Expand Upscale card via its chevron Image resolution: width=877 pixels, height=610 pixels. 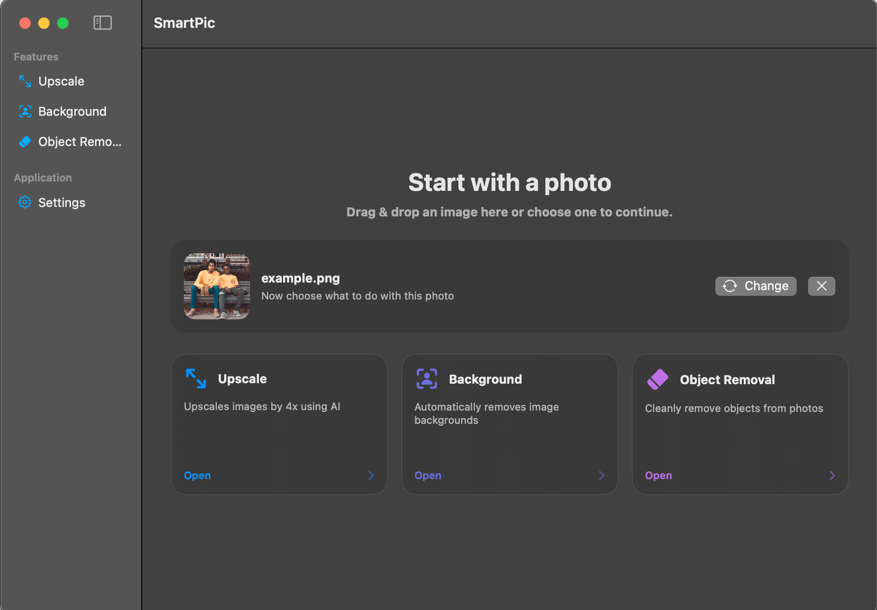tap(371, 475)
